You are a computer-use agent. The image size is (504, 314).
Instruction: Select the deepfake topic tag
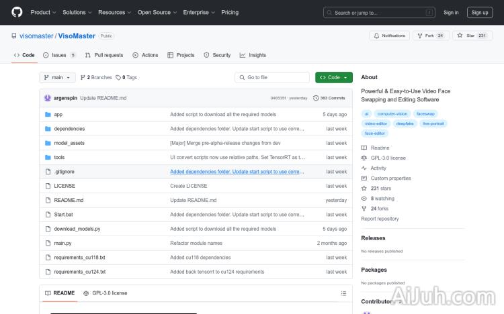pyautogui.click(x=404, y=123)
